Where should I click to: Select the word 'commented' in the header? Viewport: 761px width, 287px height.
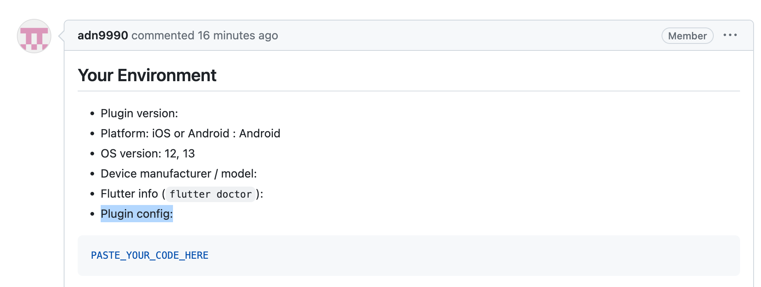coord(162,35)
